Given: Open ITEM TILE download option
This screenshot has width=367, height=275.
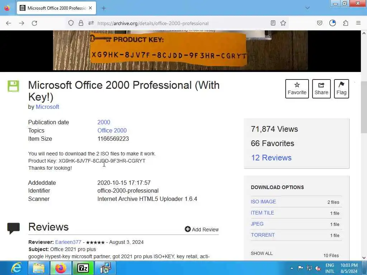Looking at the screenshot, I should click(x=262, y=213).
